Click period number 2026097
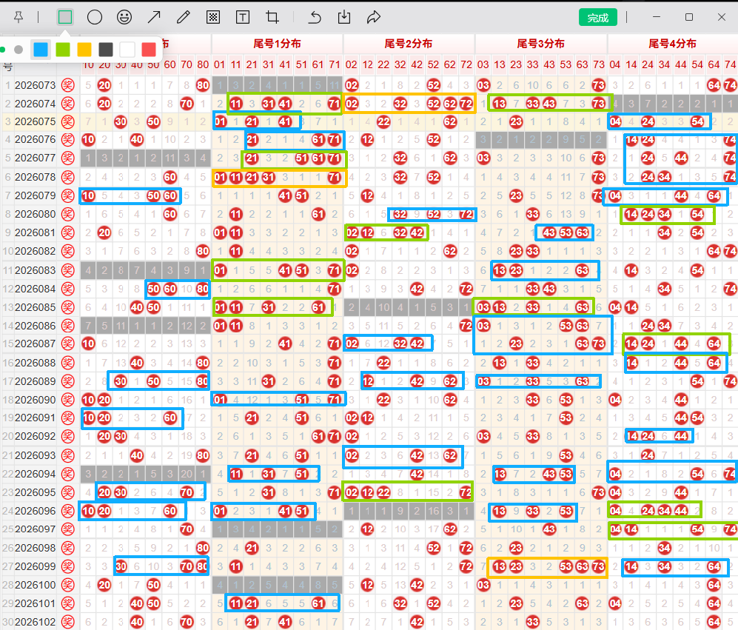Screen dimensions: 738x630 pyautogui.click(x=36, y=529)
